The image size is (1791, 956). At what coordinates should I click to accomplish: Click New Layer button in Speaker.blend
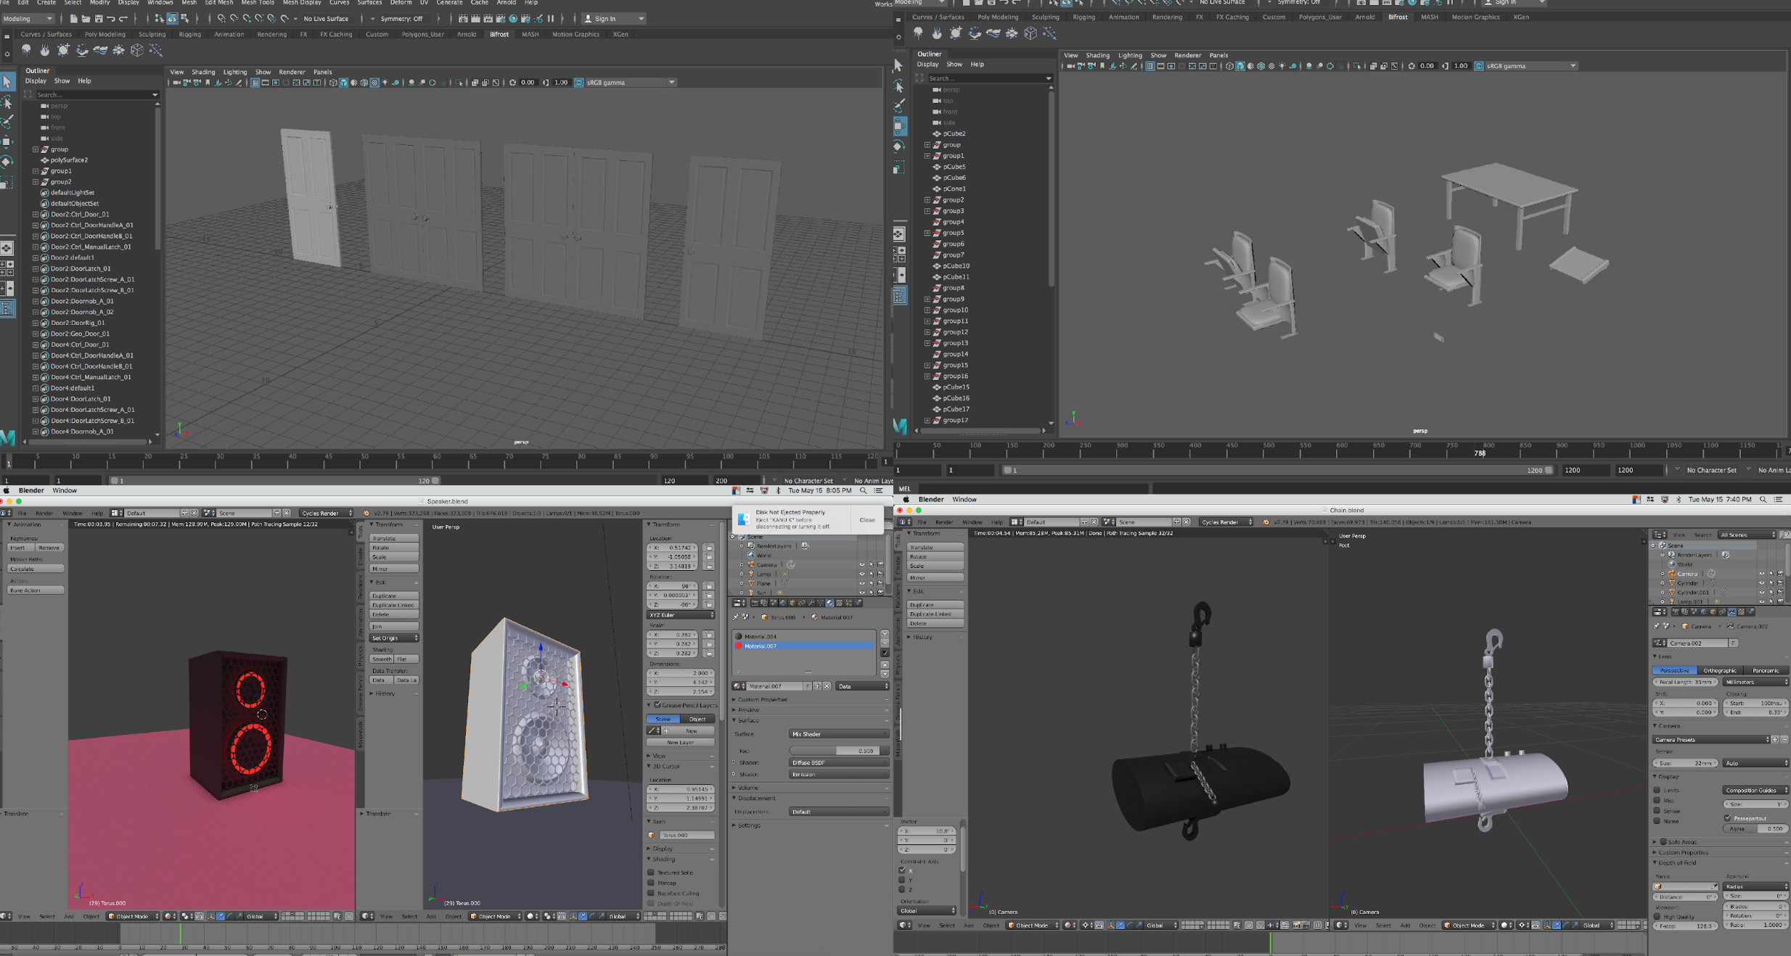coord(680,742)
